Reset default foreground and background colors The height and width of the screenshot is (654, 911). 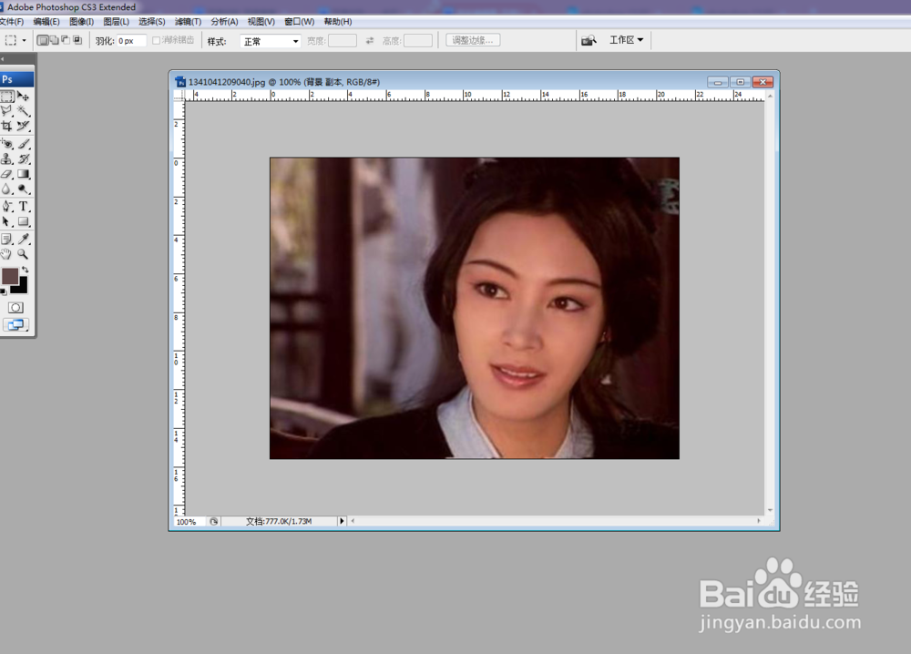click(4, 291)
